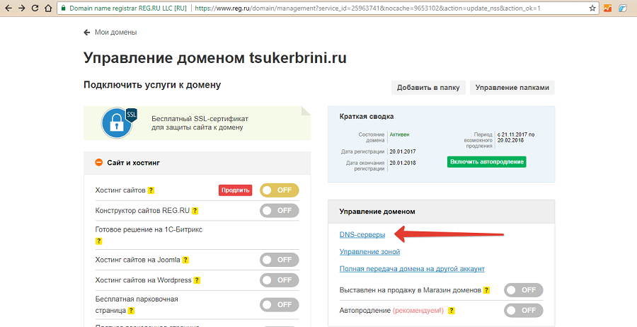Open the DNS-серверы link
637x327 pixels.
pos(362,234)
